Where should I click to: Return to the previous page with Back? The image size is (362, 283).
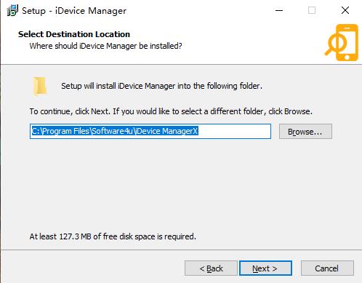click(x=211, y=268)
